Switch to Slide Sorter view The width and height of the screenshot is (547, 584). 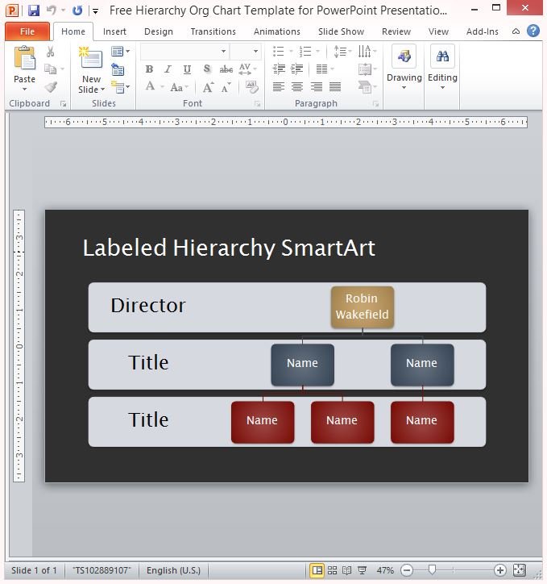coord(333,570)
